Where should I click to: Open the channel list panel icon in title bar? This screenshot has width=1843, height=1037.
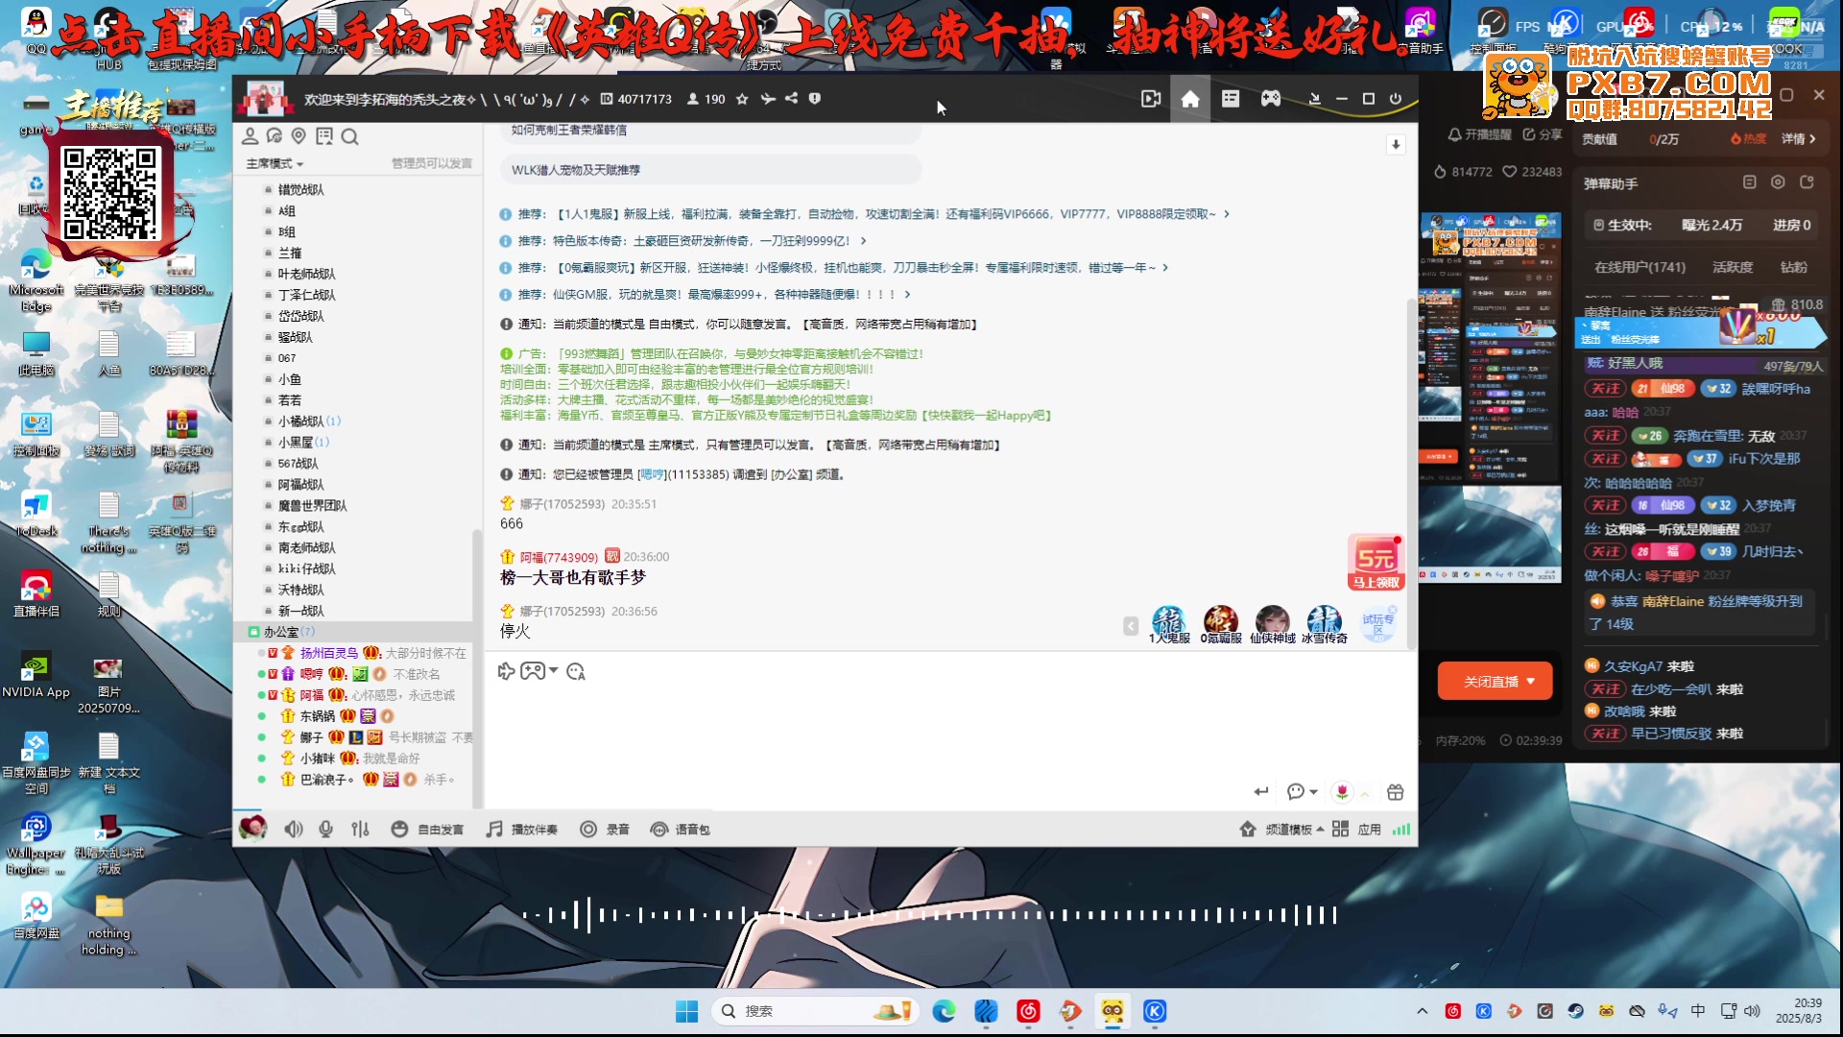click(1231, 99)
